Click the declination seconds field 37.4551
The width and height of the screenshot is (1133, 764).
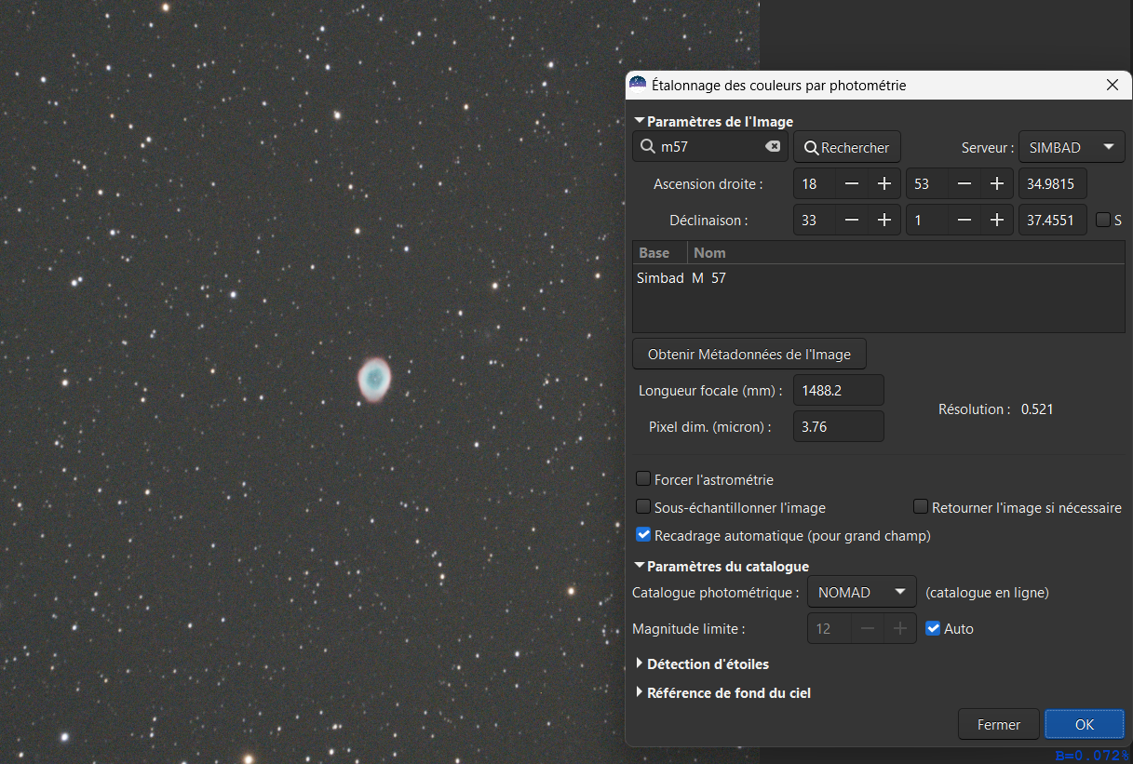1053,221
